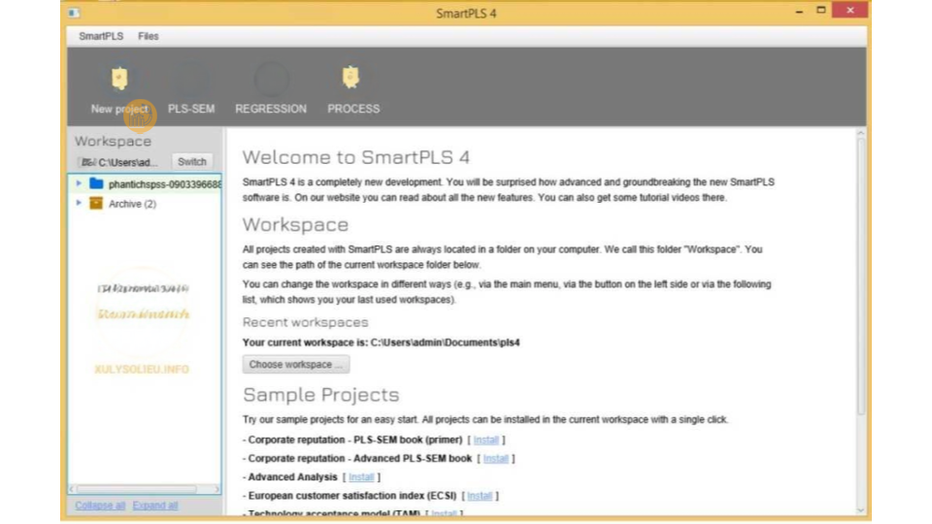Click the scroll up arrow of welcome page
Image resolution: width=932 pixels, height=524 pixels.
tap(861, 134)
